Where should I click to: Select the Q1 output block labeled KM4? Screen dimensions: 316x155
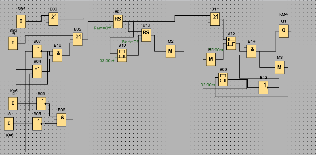point(284,31)
